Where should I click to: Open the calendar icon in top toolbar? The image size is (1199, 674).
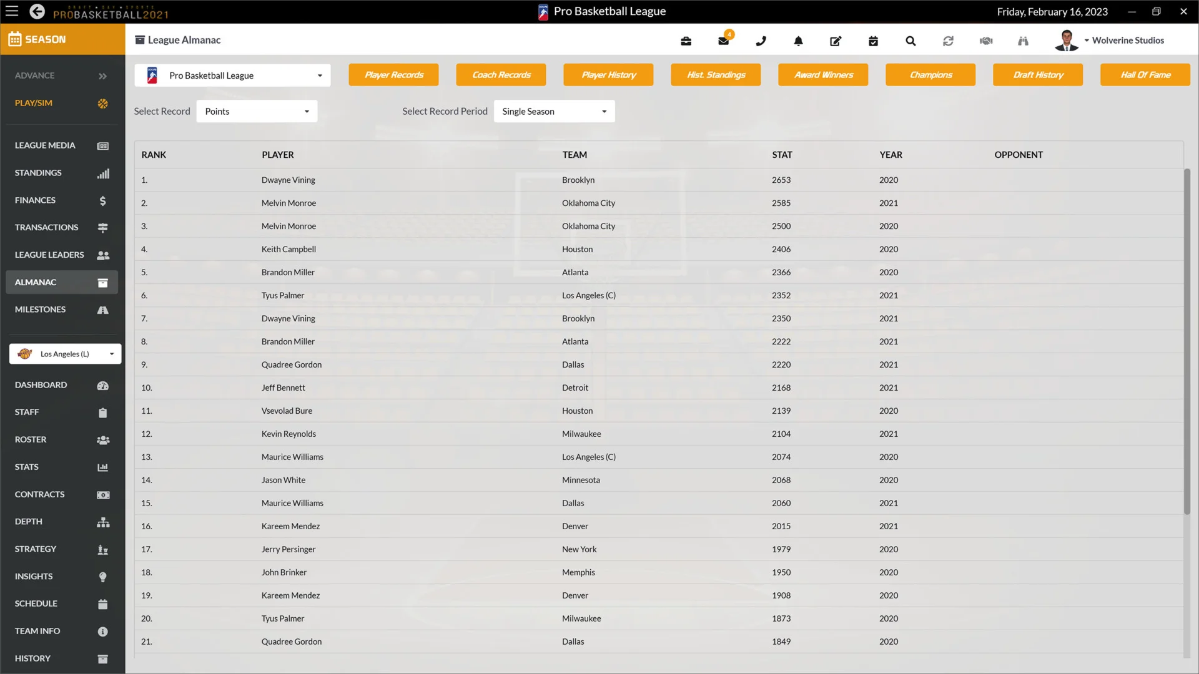(873, 41)
